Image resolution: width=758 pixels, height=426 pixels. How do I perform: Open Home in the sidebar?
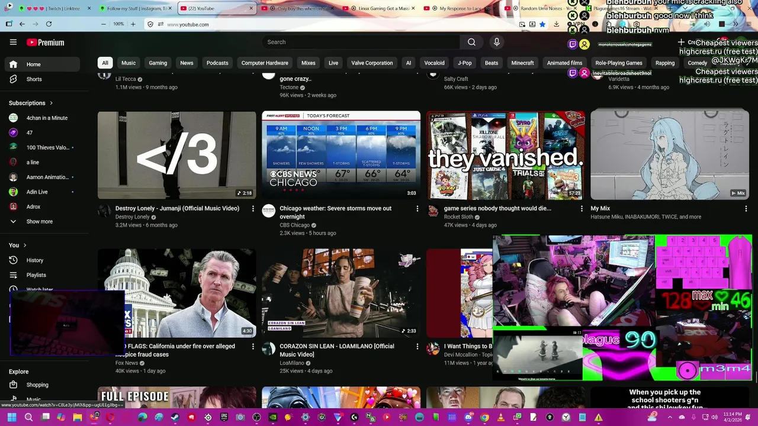click(x=42, y=64)
